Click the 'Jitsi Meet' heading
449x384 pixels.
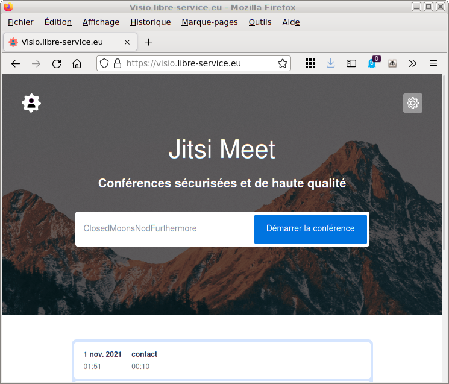(x=222, y=149)
